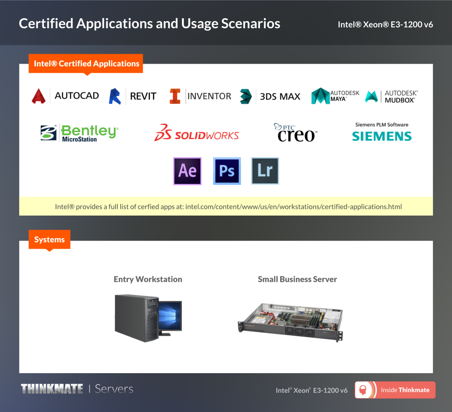Click the "REVIT" text label
The height and width of the screenshot is (412, 452).
[x=143, y=96]
